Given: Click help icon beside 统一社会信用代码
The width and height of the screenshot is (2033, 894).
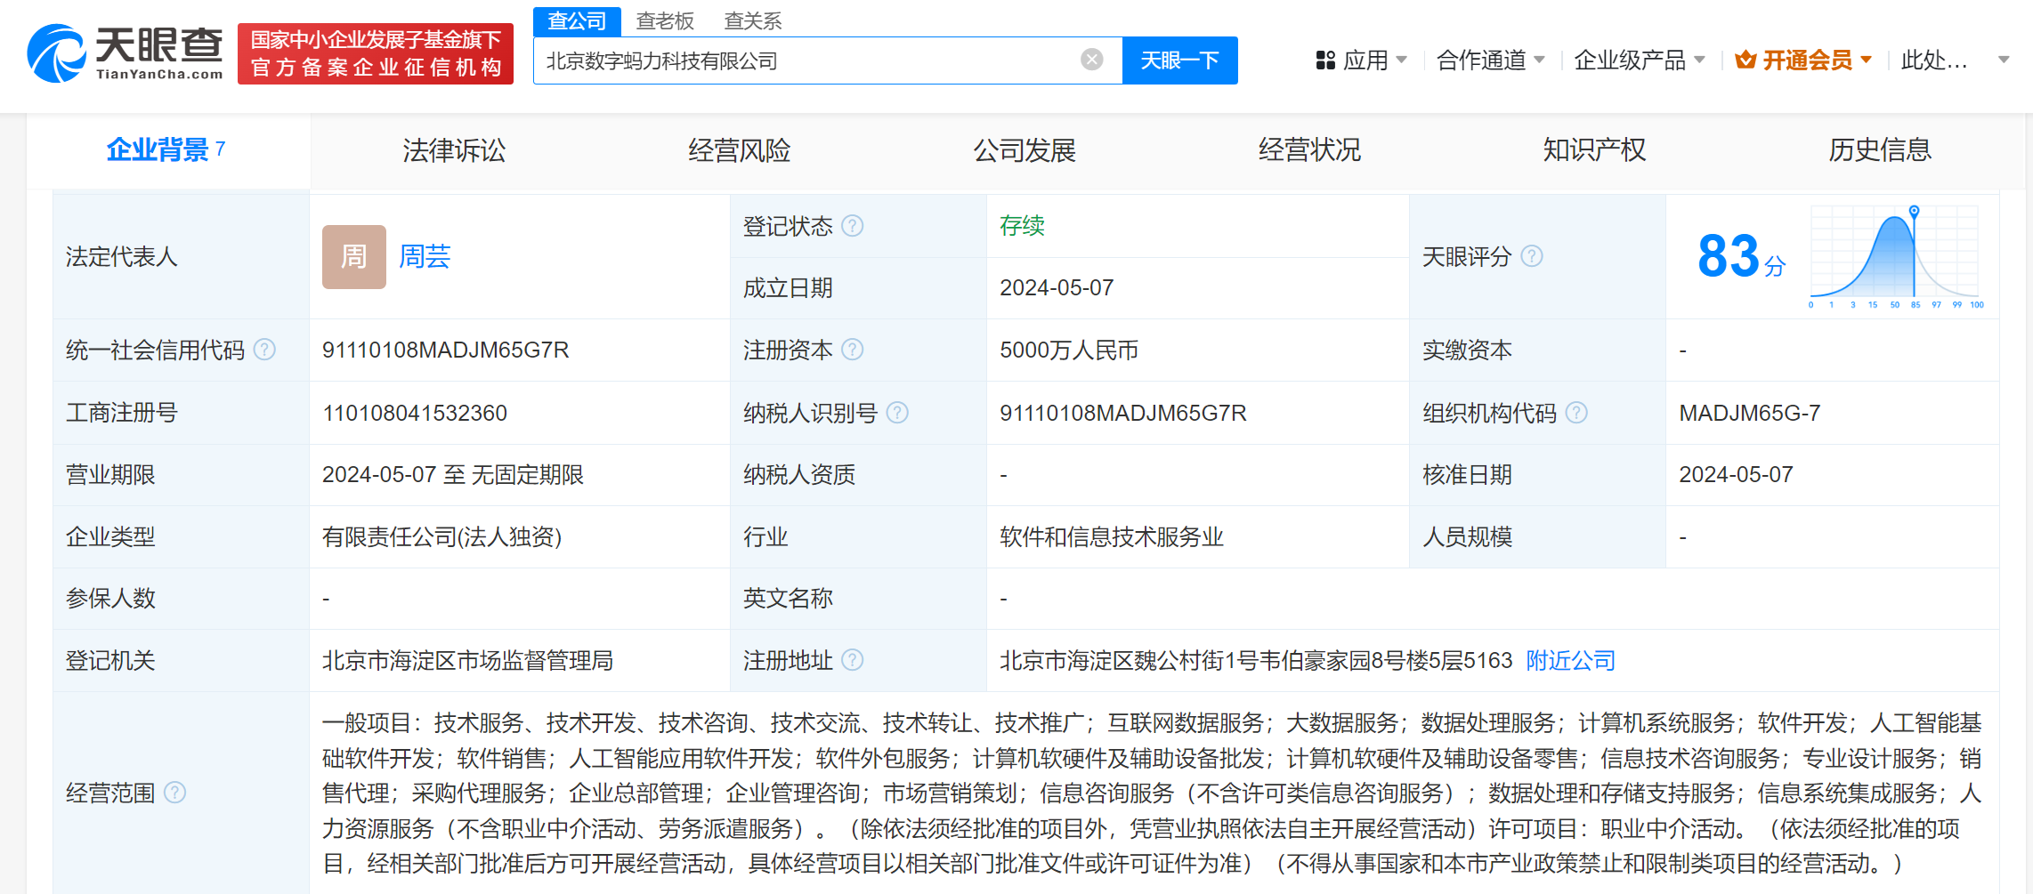Looking at the screenshot, I should coord(263,350).
